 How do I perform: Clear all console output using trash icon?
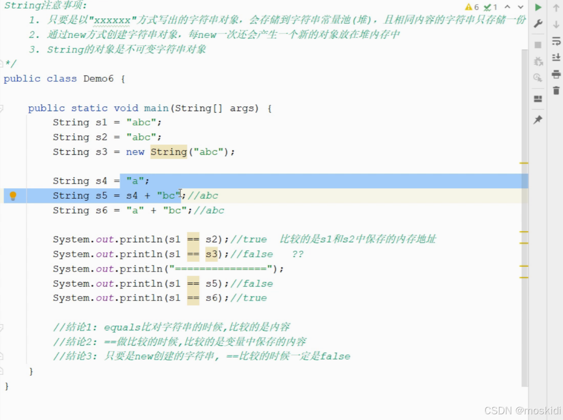point(556,90)
